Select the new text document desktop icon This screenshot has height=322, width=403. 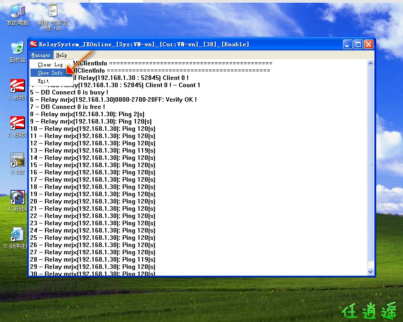tap(53, 17)
